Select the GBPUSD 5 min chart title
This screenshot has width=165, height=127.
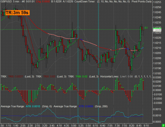click(10, 2)
